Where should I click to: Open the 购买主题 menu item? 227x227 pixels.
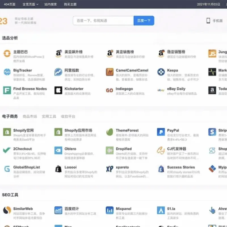tap(70, 4)
